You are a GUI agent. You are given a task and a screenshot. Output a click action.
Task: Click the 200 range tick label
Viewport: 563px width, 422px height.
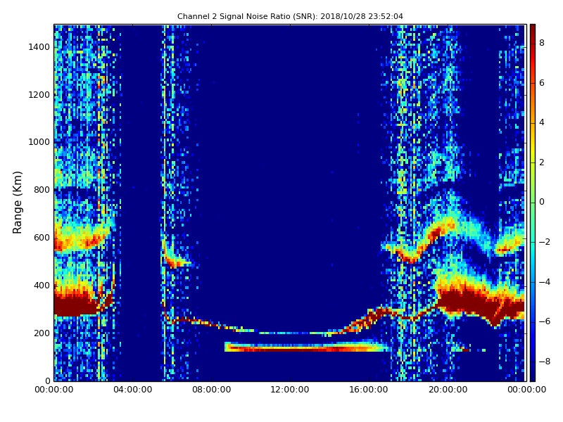42,333
